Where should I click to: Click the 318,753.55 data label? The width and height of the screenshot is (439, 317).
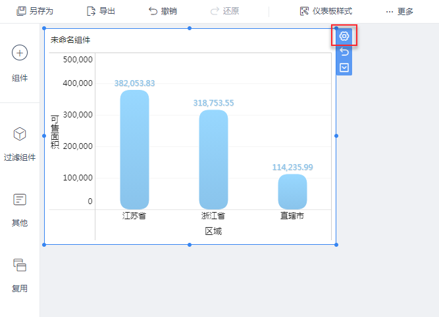click(213, 103)
